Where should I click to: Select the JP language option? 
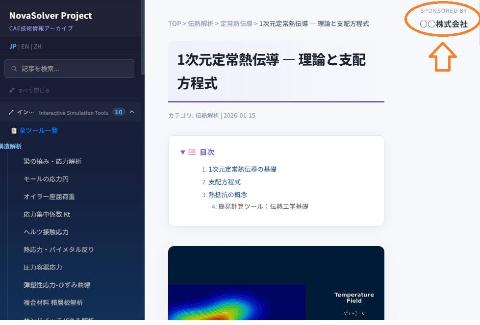tap(13, 47)
